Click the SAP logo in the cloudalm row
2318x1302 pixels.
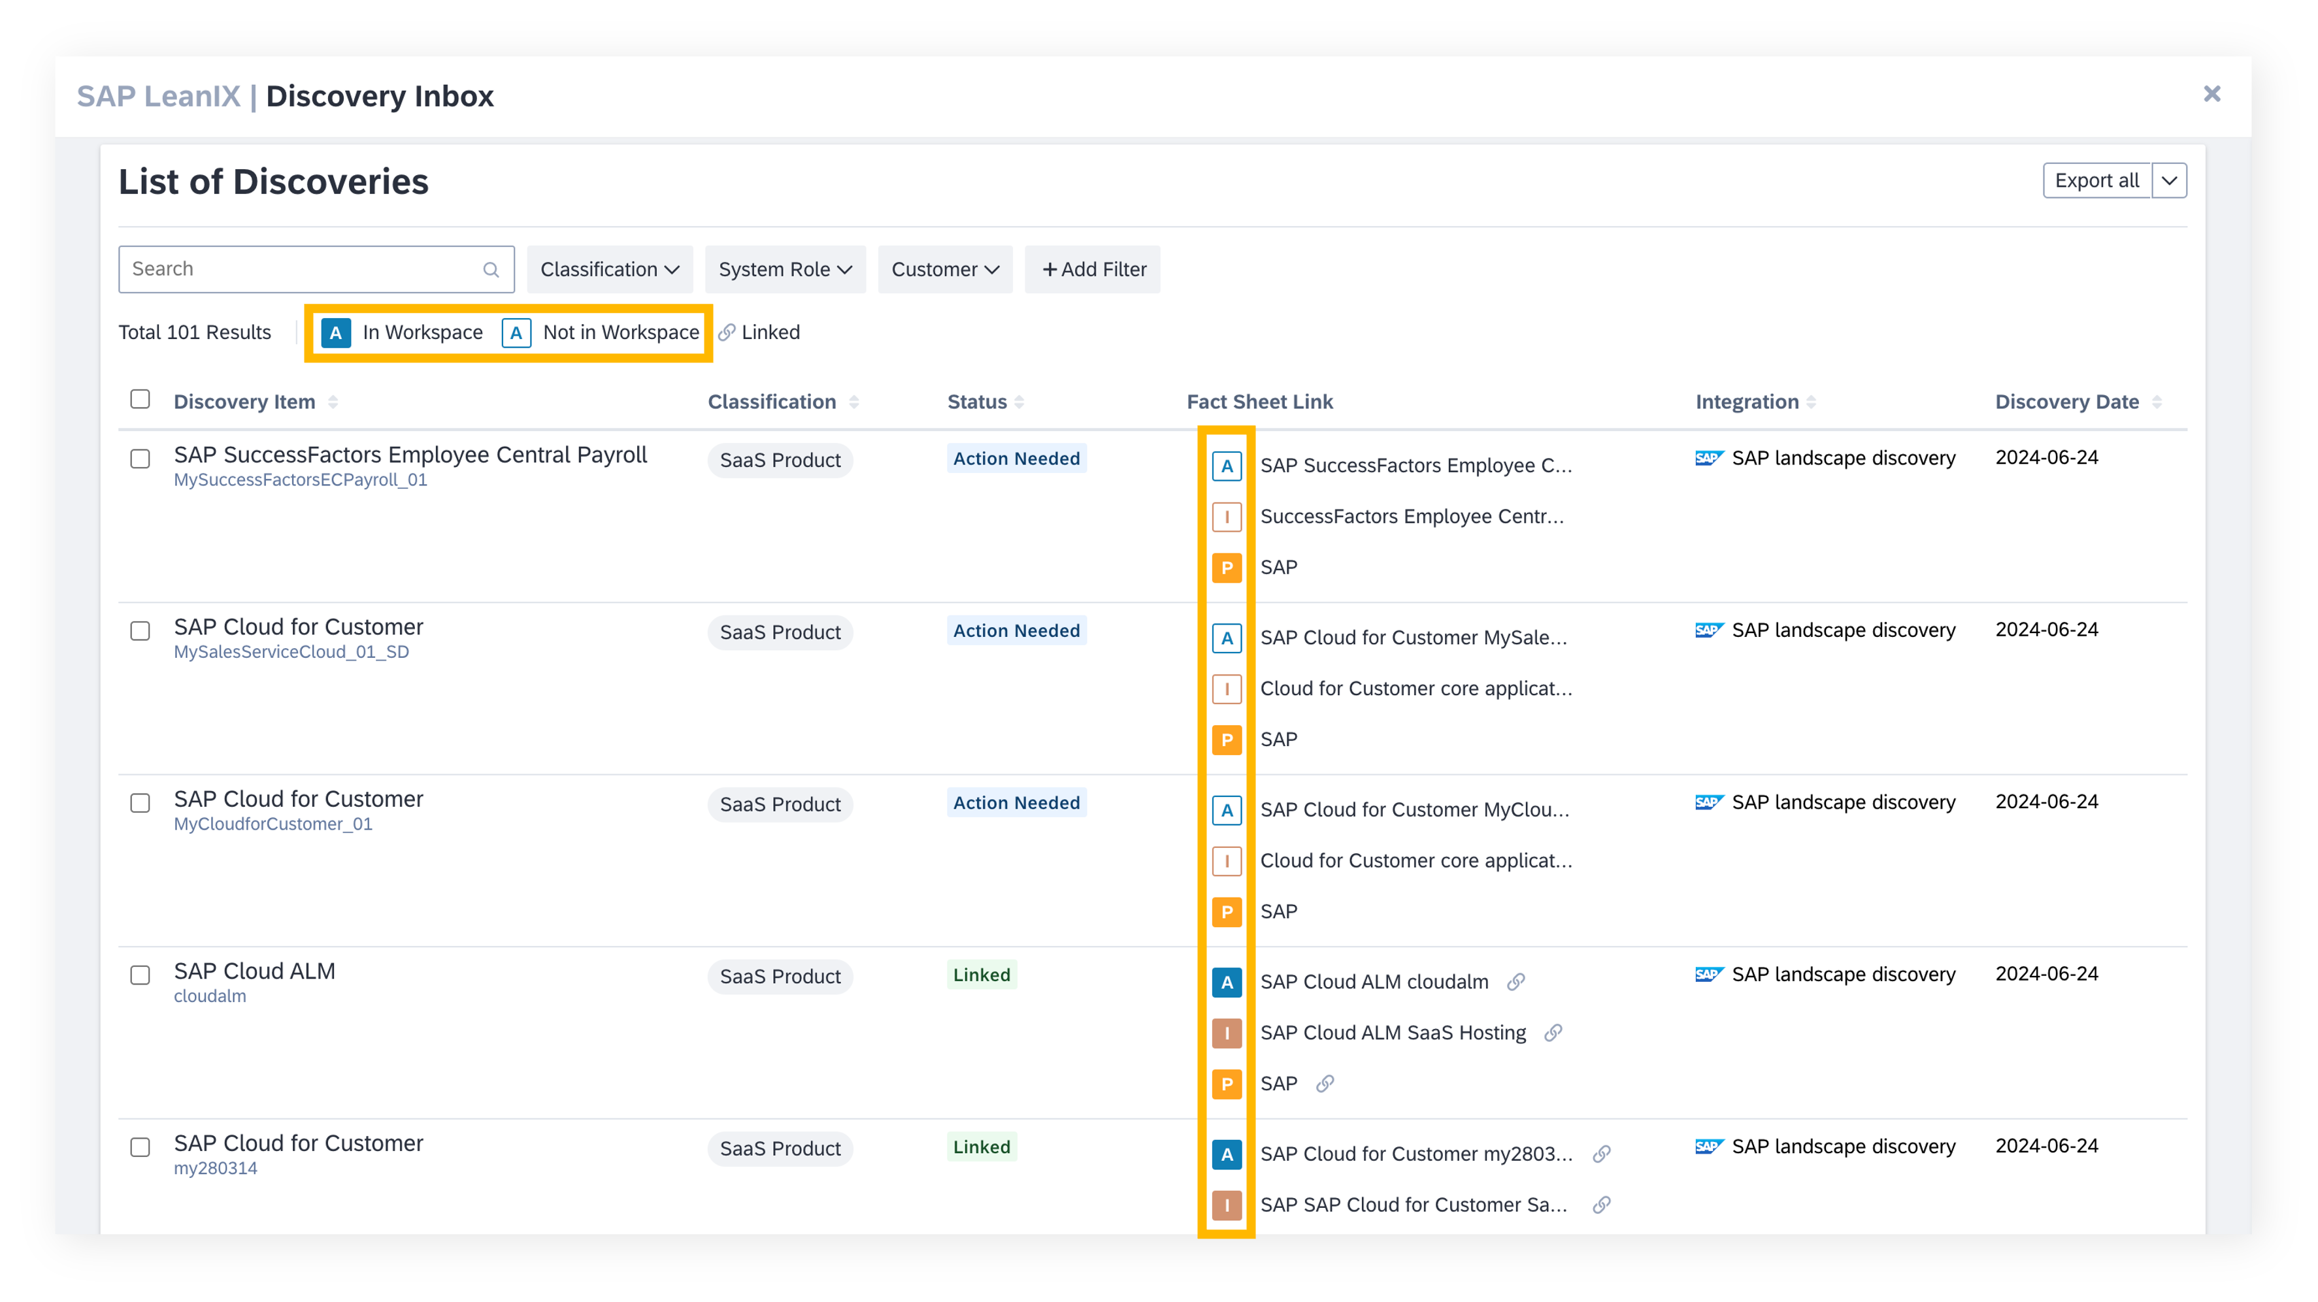[x=1709, y=975]
